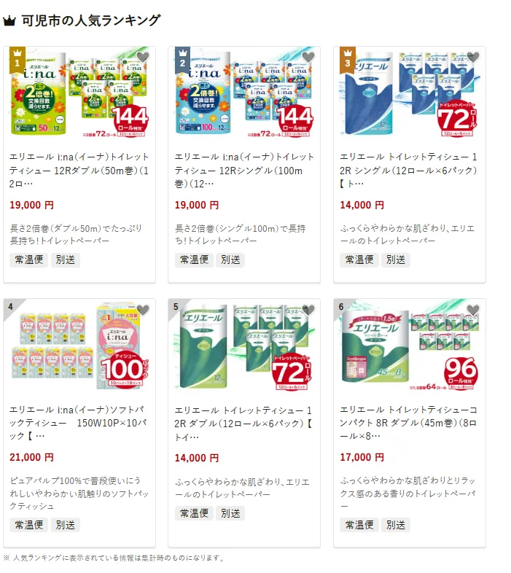511x573 pixels.
Task: Open blue i:na 144 roll product image
Action: (x=244, y=94)
